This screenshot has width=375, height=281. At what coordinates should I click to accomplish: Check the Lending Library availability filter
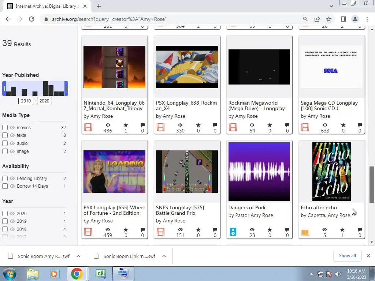(5, 179)
